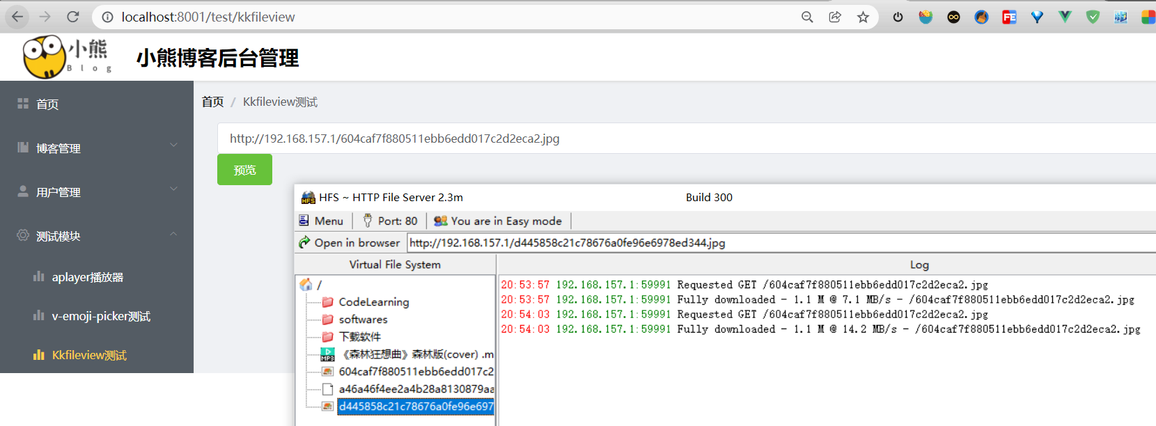Click the browser address bar URL

pyautogui.click(x=208, y=17)
